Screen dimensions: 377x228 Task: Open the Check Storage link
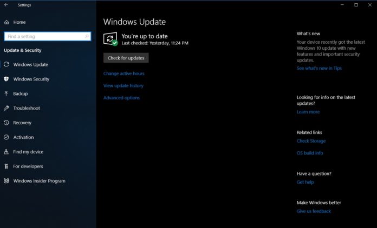pyautogui.click(x=311, y=141)
